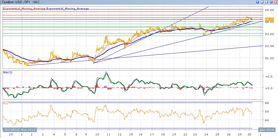This screenshot has height=138, width=278.
Task: Click the blue Exponential_Moving_Average legend label
Action: coord(67,9)
